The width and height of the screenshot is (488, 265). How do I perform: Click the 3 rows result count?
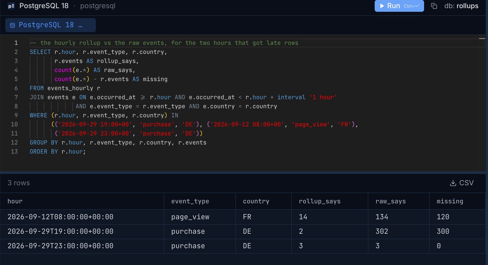[x=19, y=183]
